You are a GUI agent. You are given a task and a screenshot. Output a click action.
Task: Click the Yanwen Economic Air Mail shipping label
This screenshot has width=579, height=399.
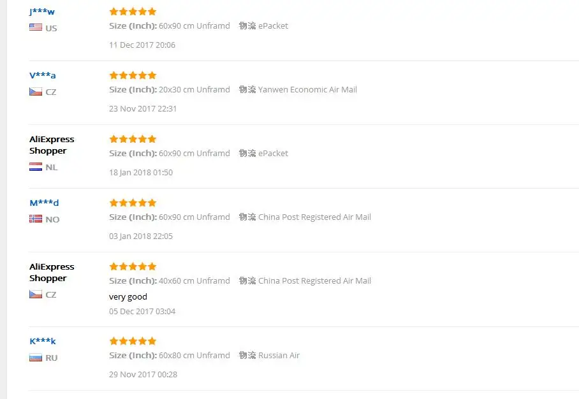307,90
